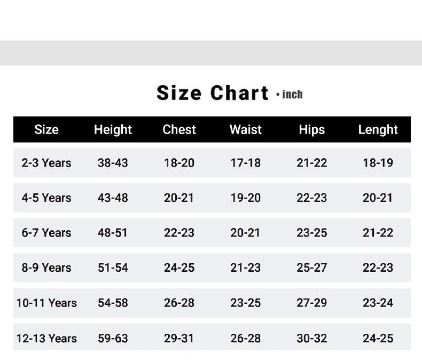Select the Height column header
The width and height of the screenshot is (422, 361).
[113, 130]
